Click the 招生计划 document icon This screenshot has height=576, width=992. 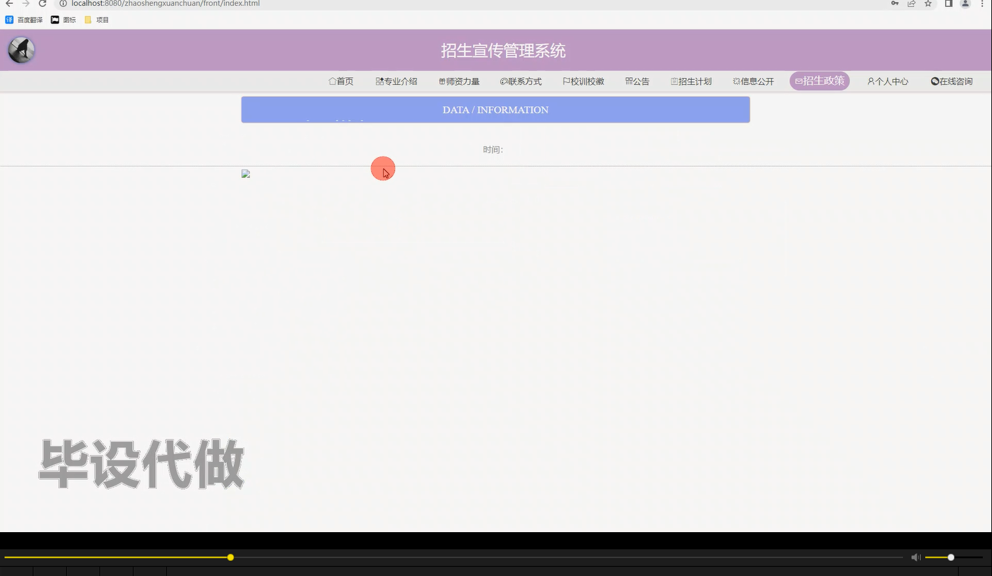[x=674, y=81]
